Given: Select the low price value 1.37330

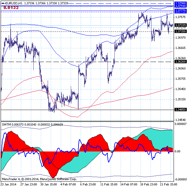Looking at the screenshot, I should (52, 3).
